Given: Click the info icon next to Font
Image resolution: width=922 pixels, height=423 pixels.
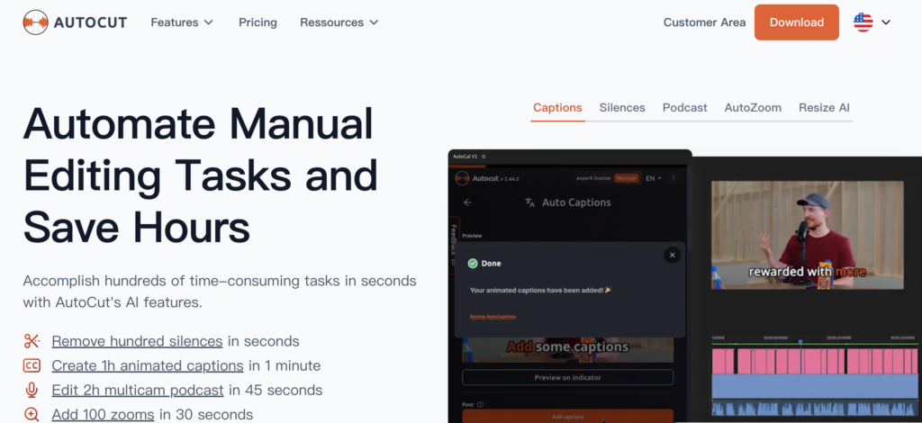Looking at the screenshot, I should pyautogui.click(x=480, y=405).
